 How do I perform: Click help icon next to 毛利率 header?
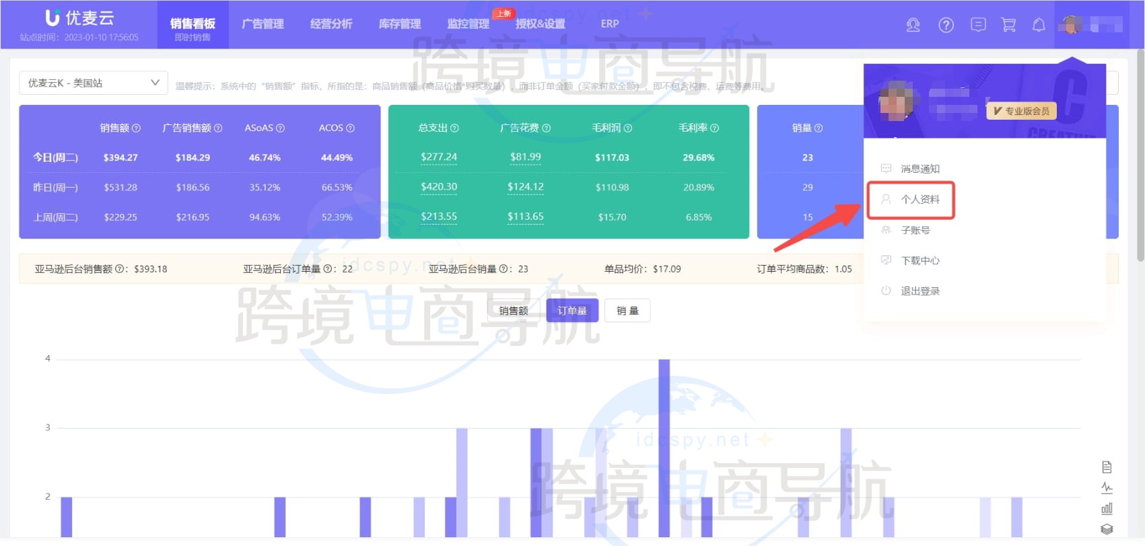pyautogui.click(x=715, y=128)
